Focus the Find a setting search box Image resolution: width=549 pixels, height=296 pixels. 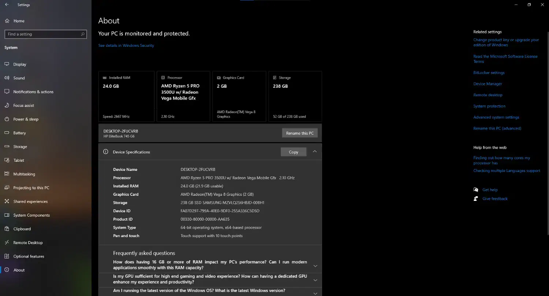(x=42, y=34)
